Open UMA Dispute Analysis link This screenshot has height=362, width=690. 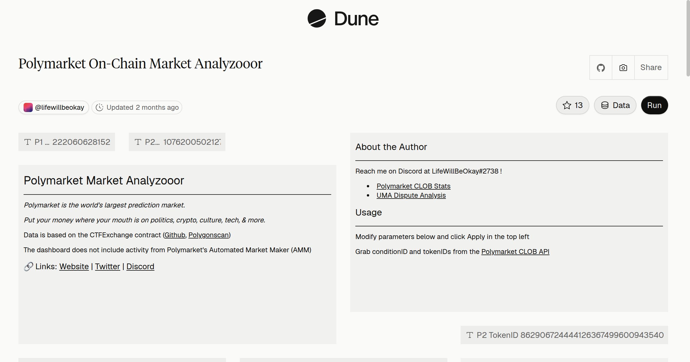411,195
